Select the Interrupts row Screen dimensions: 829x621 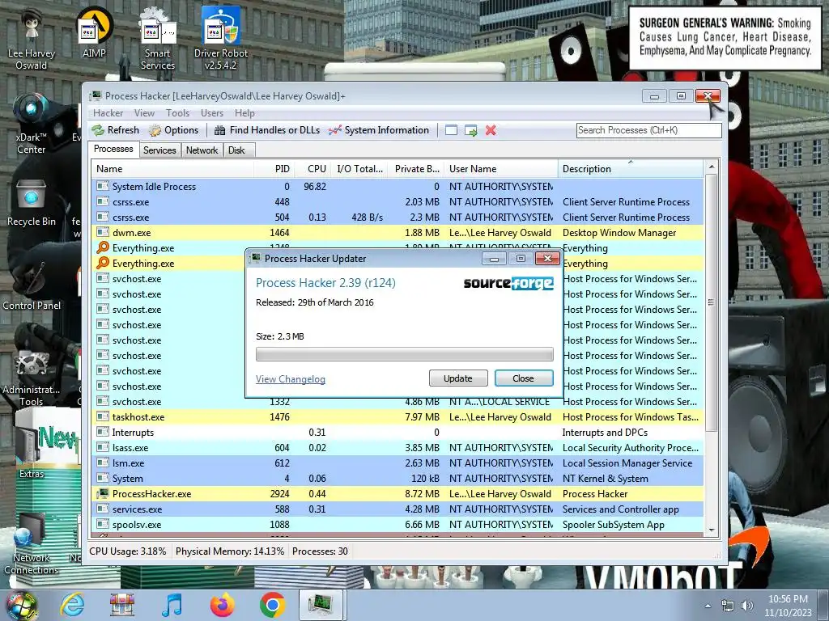point(398,432)
